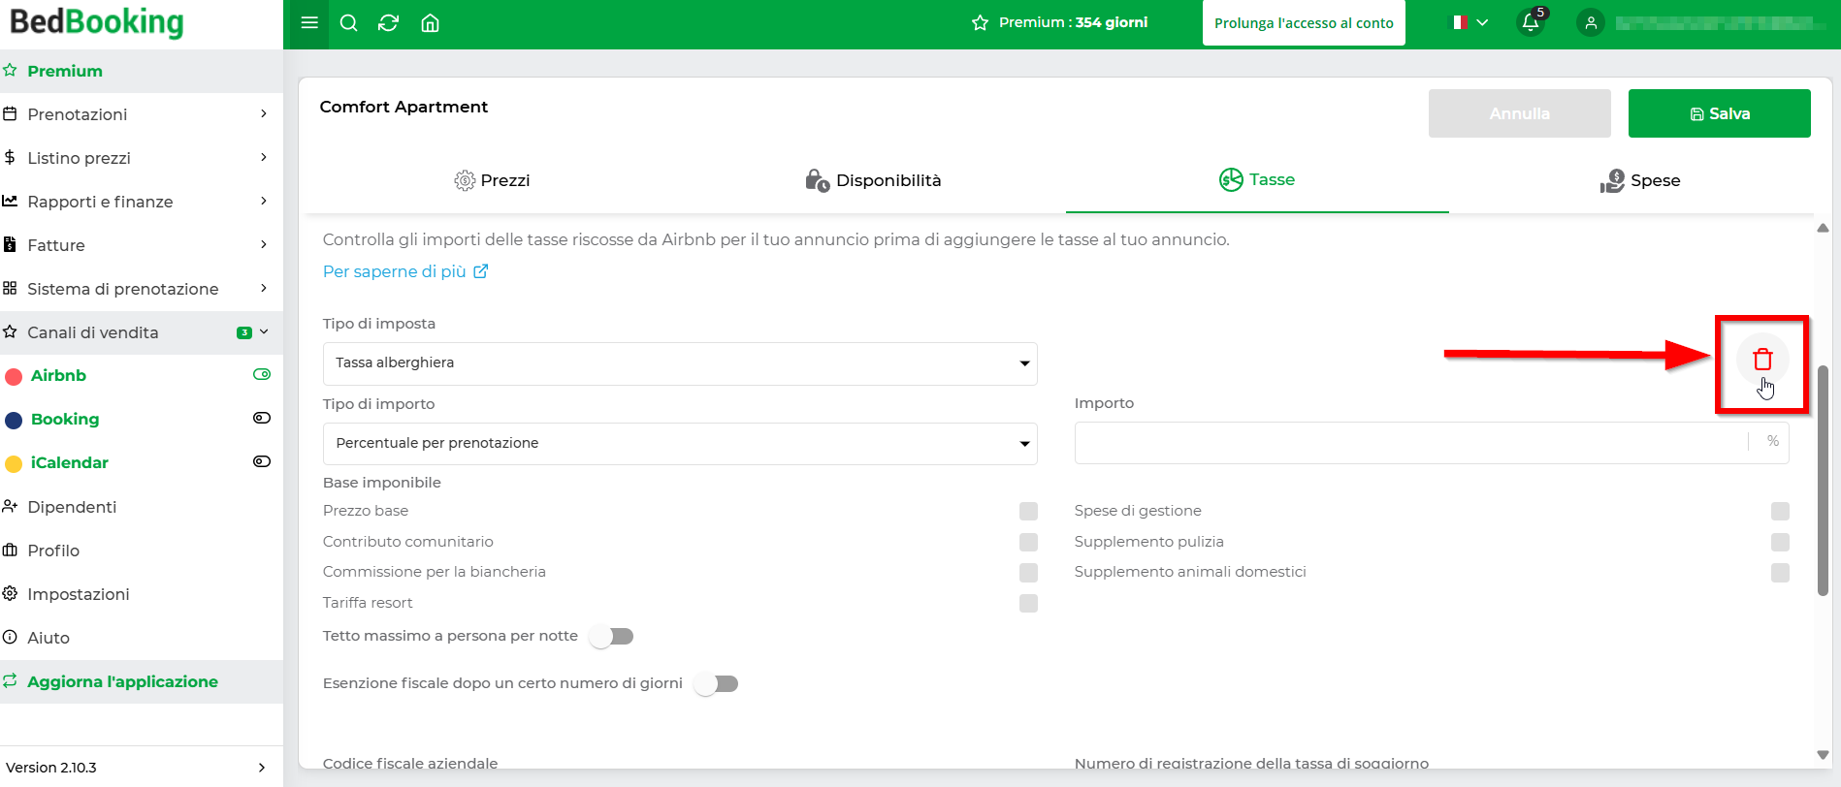Click the yellow iCalendar channel dot
The image size is (1841, 787).
pyautogui.click(x=14, y=464)
